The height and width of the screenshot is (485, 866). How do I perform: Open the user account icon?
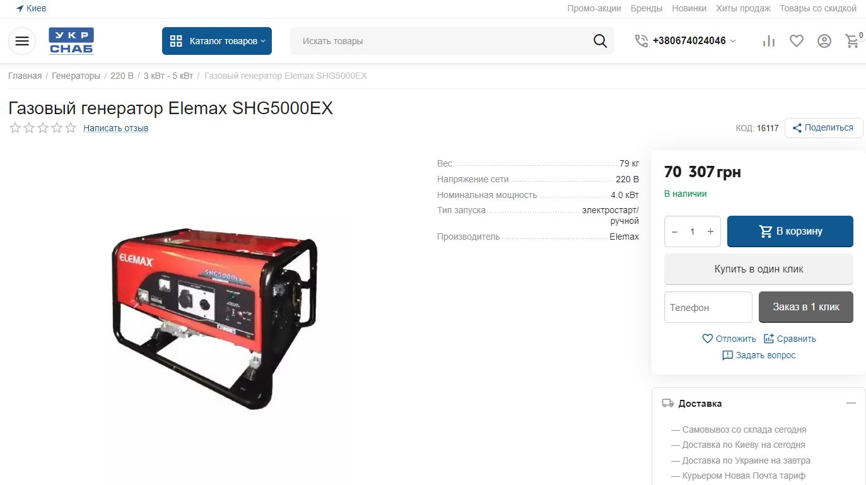(824, 41)
